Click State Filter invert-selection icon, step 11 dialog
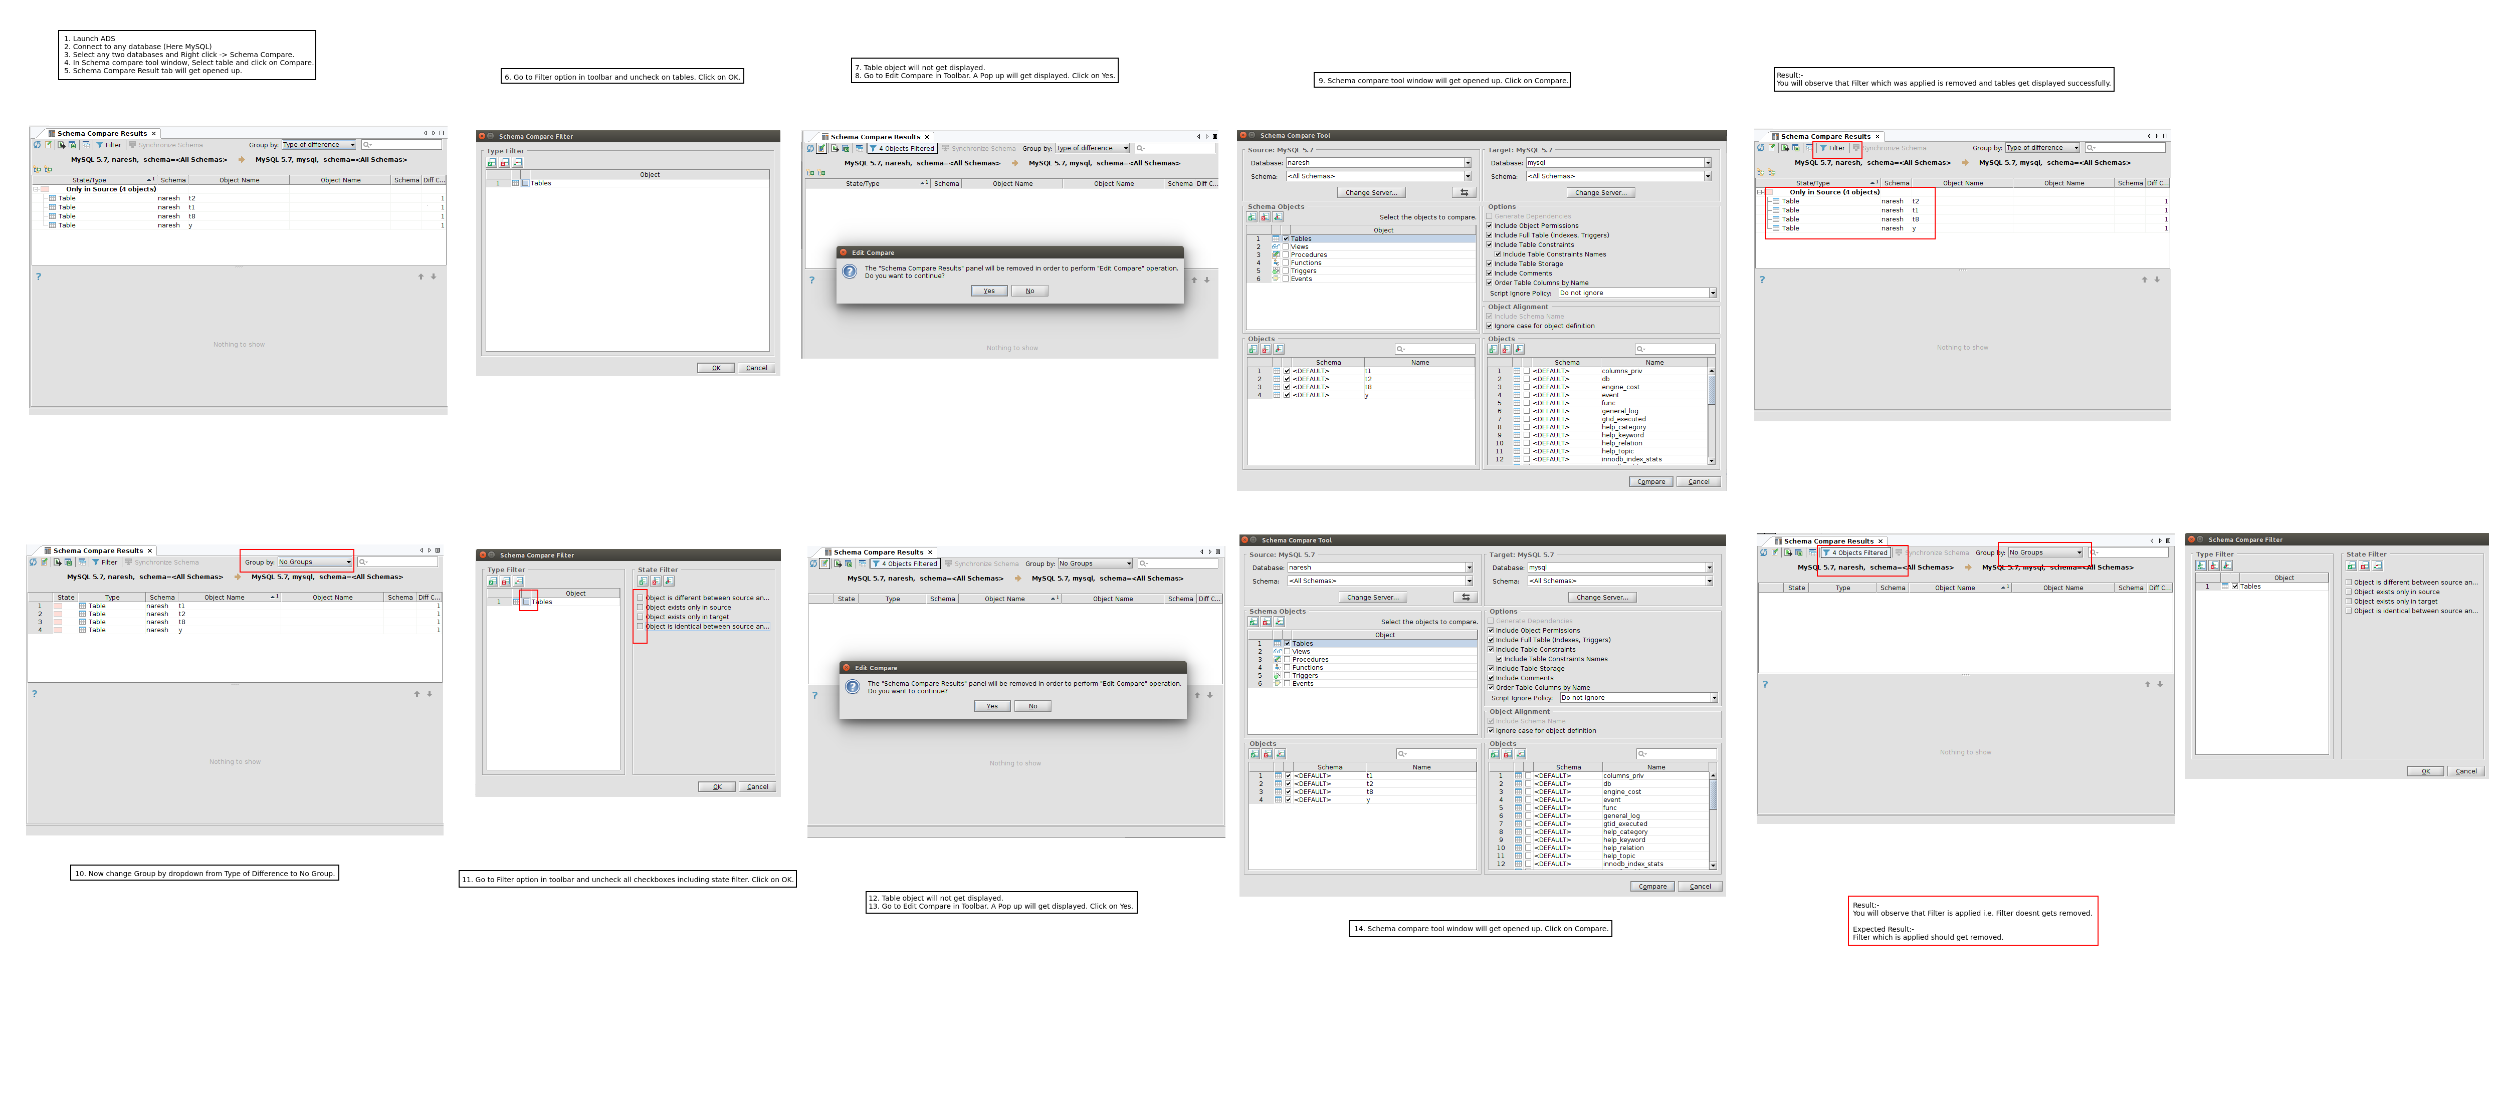 click(669, 582)
